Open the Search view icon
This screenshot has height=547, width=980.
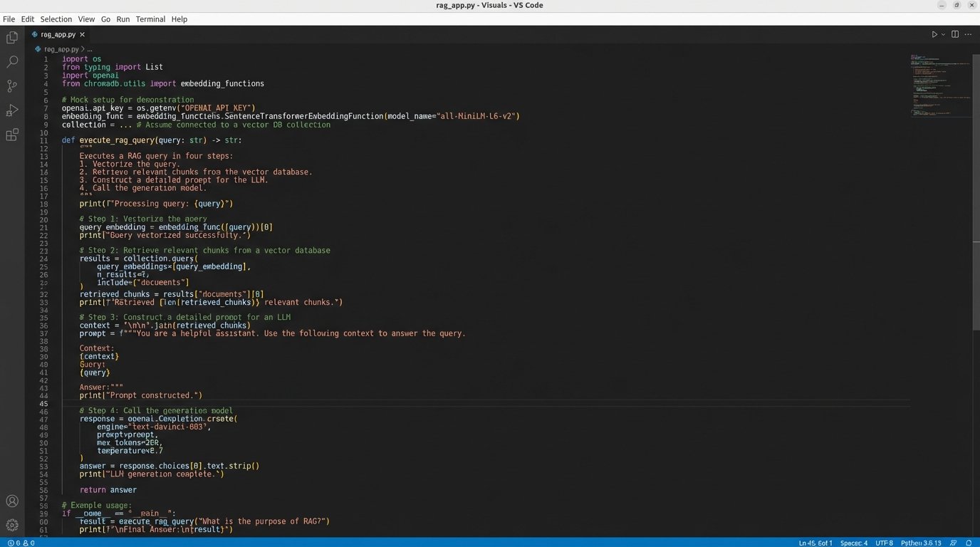click(x=12, y=62)
